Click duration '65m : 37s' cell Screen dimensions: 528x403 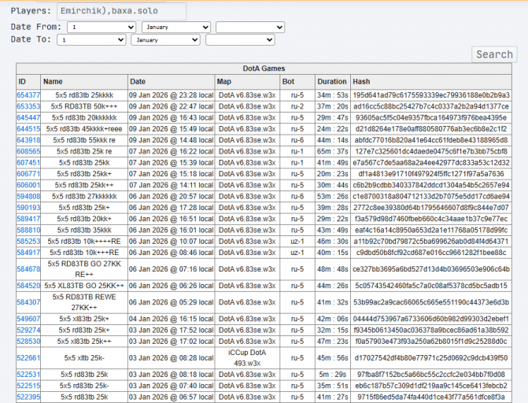pos(332,151)
